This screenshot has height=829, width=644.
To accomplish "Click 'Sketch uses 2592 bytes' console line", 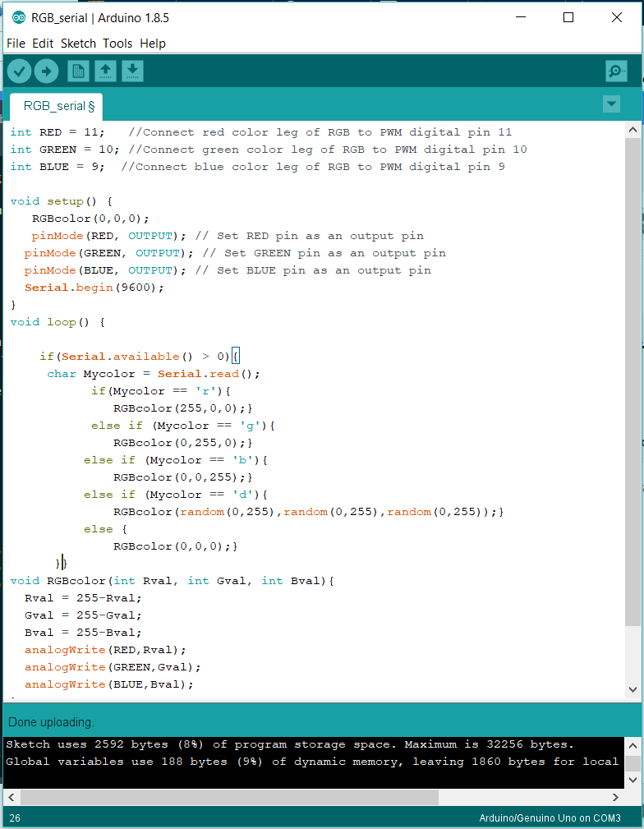I will pos(290,744).
